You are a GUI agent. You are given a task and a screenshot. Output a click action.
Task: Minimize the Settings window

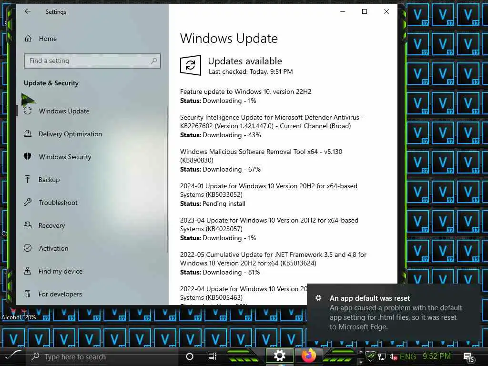(343, 11)
